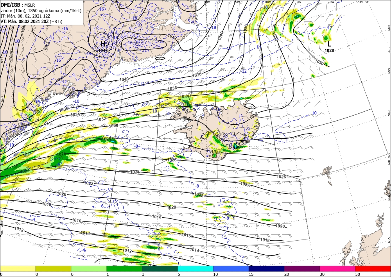The image size is (391, 277).
Task: Click the blue -12 label near the L marker
Action: (x=329, y=28)
